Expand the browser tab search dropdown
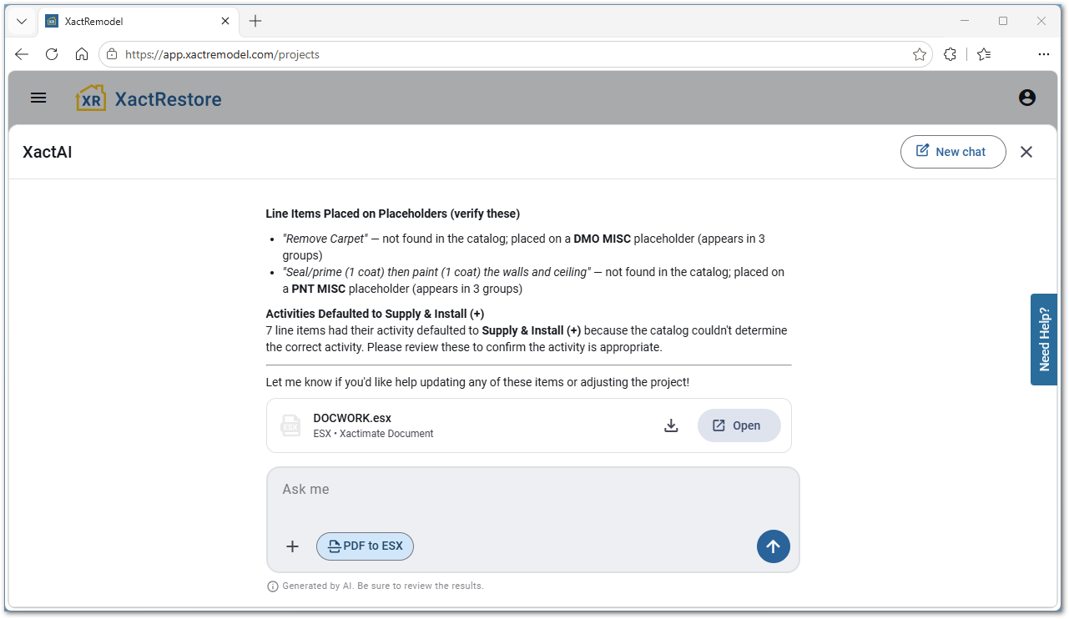 coord(22,22)
